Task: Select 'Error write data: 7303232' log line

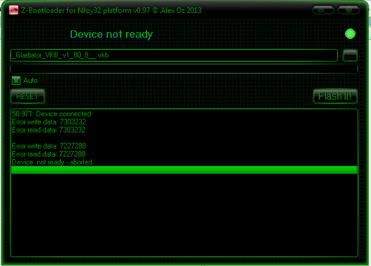Action: (x=49, y=122)
